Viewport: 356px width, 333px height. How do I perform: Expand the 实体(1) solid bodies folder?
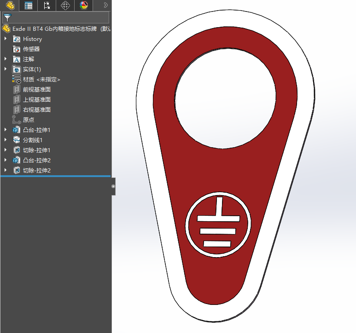tap(6, 69)
